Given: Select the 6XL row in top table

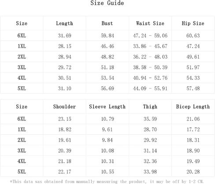Looking at the screenshot, I should (107, 36).
